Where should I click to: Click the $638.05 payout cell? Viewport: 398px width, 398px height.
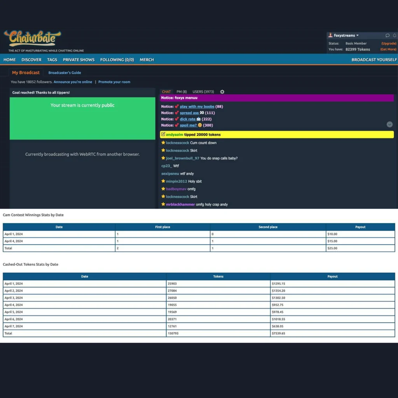pos(333,326)
